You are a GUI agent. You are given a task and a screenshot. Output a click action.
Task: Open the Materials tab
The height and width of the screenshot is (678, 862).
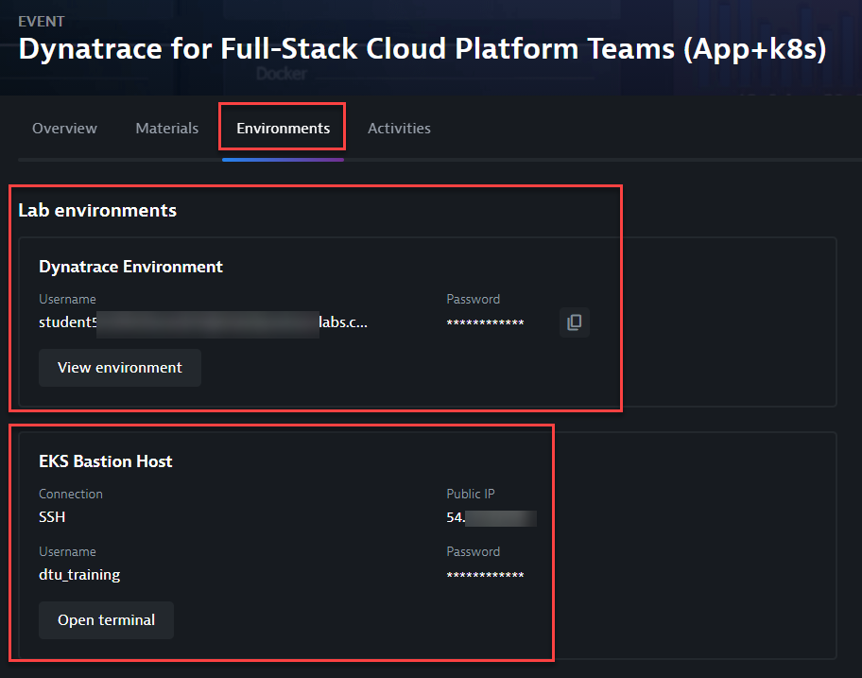pyautogui.click(x=167, y=129)
